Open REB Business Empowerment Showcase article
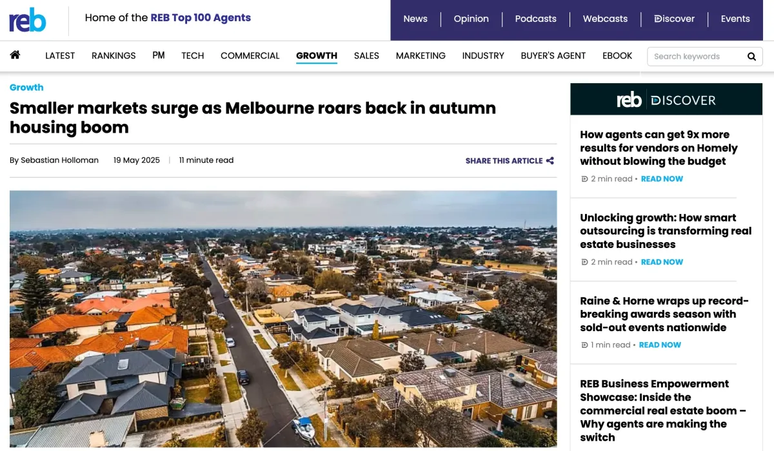The height and width of the screenshot is (451, 774). click(x=663, y=410)
